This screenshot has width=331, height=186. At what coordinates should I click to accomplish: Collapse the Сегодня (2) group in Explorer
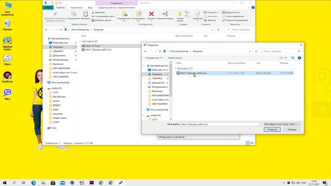tap(80, 41)
